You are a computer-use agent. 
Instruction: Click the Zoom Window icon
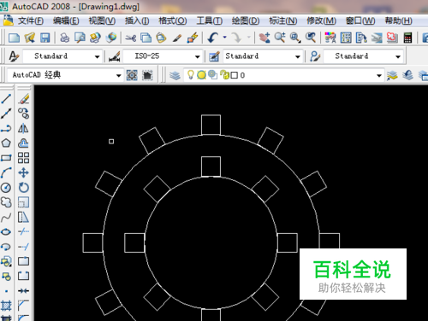(295, 38)
